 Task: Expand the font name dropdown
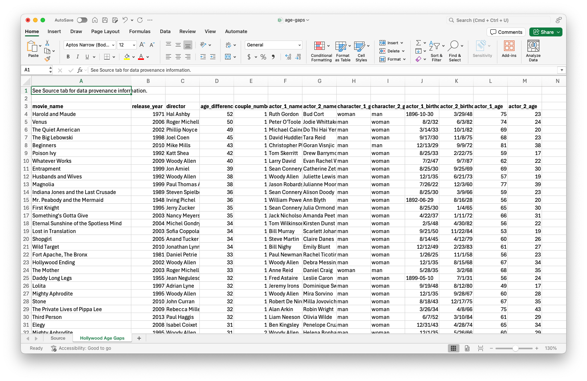[113, 45]
